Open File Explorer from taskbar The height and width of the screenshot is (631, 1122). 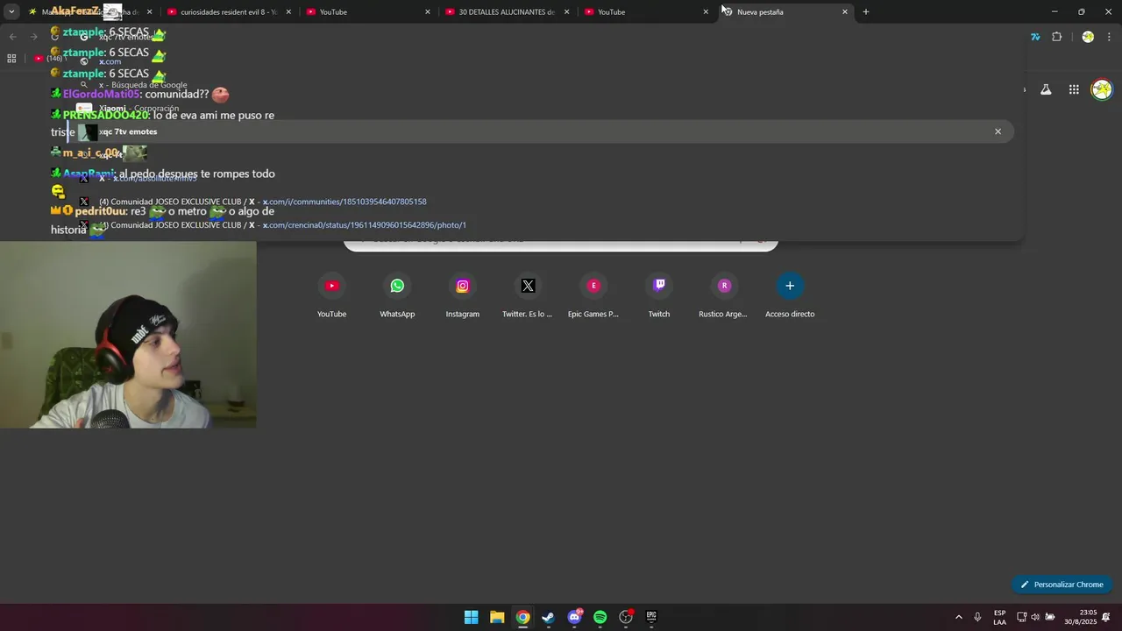pos(497,617)
